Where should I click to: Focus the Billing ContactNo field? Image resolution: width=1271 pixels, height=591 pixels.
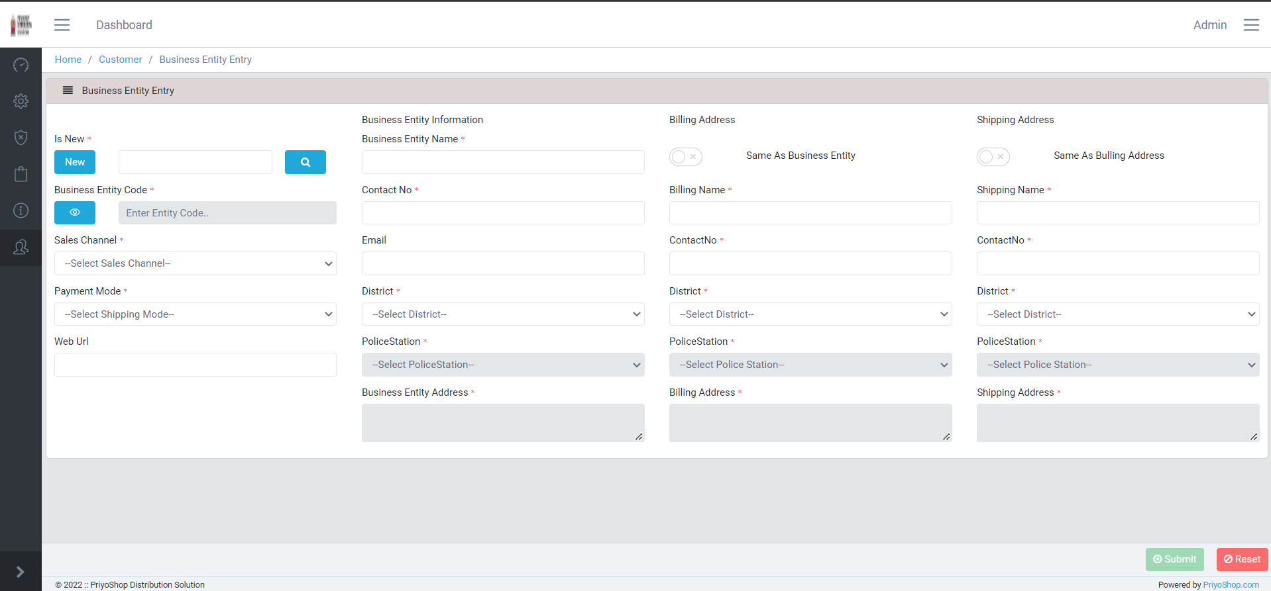810,263
